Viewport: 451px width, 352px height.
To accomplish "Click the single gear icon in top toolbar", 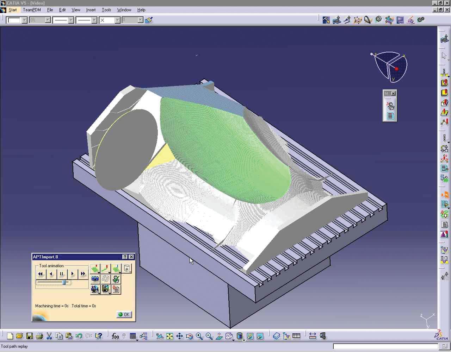I will click(379, 20).
